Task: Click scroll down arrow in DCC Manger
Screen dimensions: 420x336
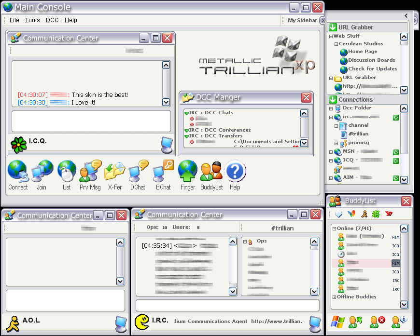Action: click(x=304, y=143)
